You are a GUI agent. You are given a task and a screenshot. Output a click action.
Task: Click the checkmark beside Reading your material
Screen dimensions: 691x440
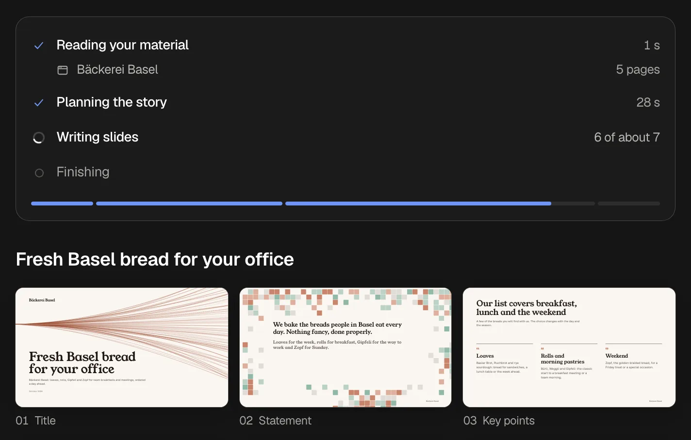click(x=39, y=46)
